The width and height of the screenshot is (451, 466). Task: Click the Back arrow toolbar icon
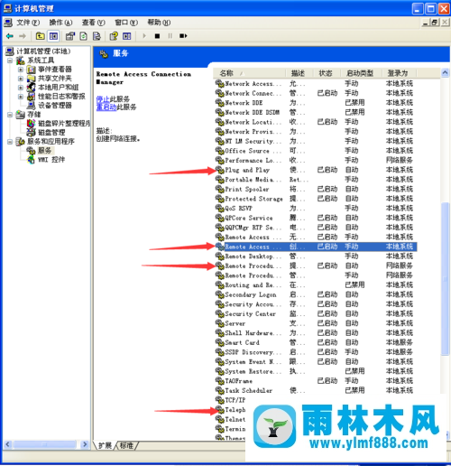pyautogui.click(x=10, y=36)
